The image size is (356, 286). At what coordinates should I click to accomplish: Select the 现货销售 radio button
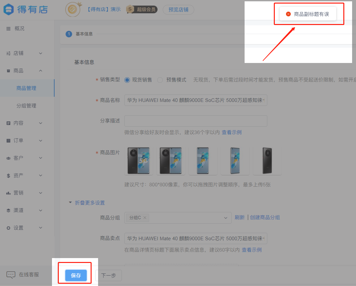127,80
